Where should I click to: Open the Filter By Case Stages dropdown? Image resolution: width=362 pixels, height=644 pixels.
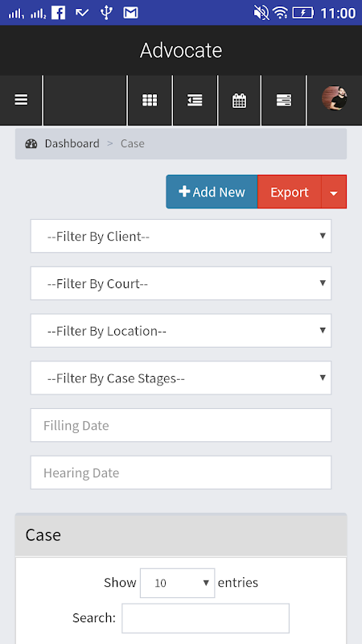point(181,378)
